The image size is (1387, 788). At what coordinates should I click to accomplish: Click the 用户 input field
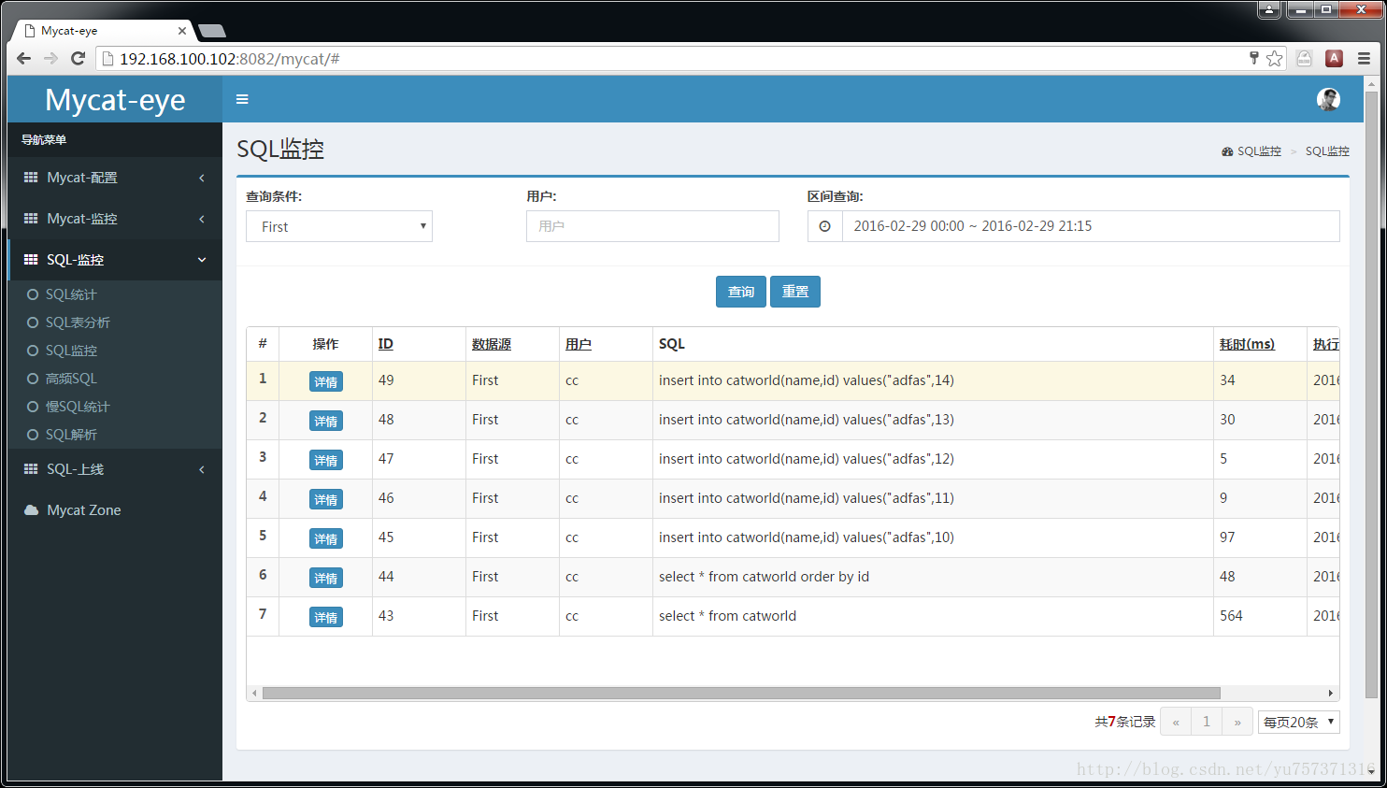(652, 226)
